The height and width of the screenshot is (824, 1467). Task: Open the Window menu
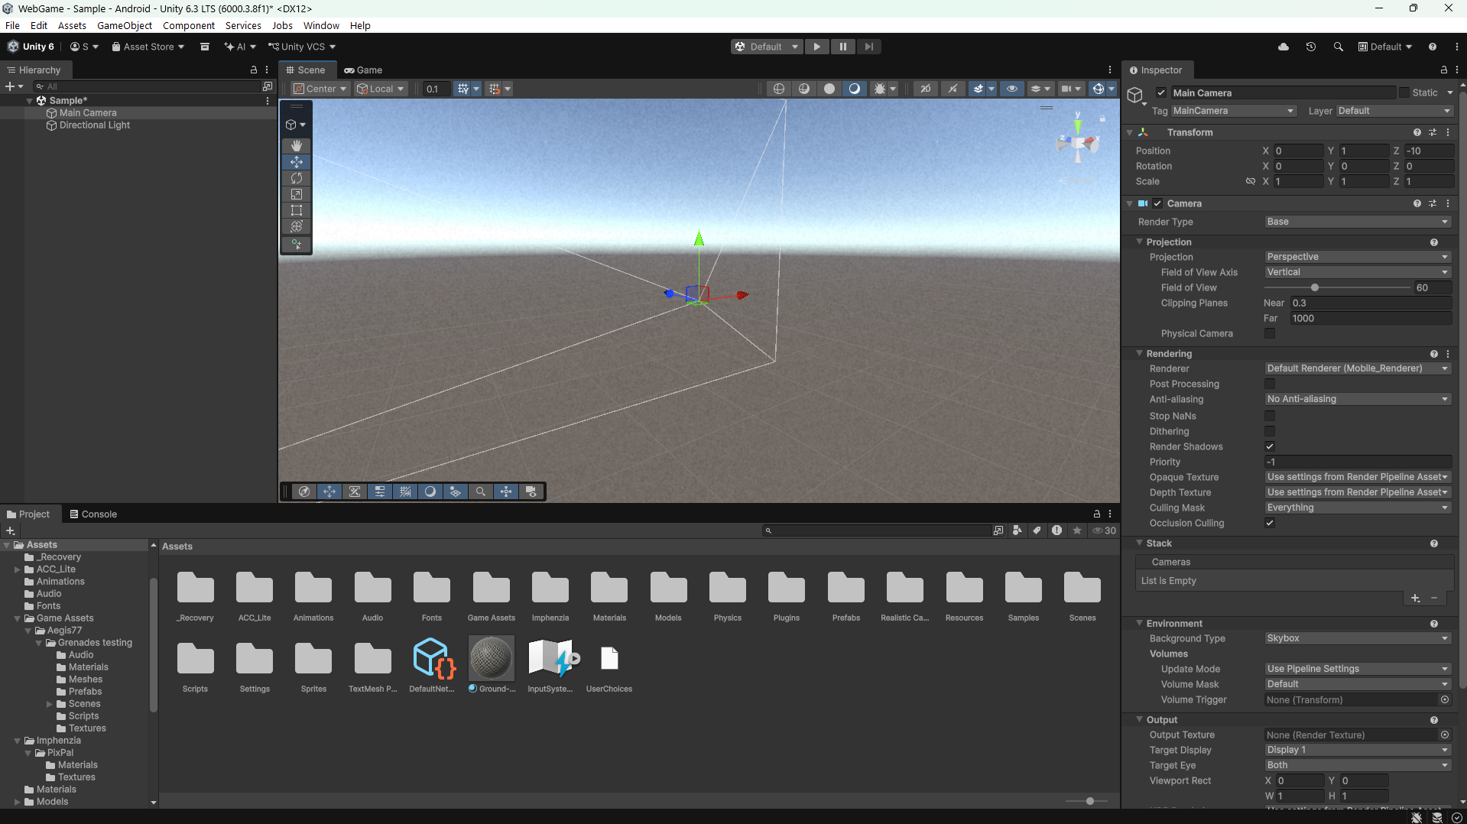(x=321, y=25)
